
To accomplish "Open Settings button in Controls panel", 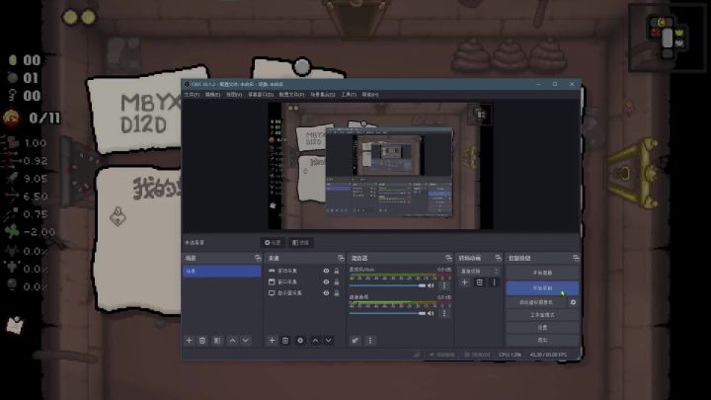I will point(542,327).
